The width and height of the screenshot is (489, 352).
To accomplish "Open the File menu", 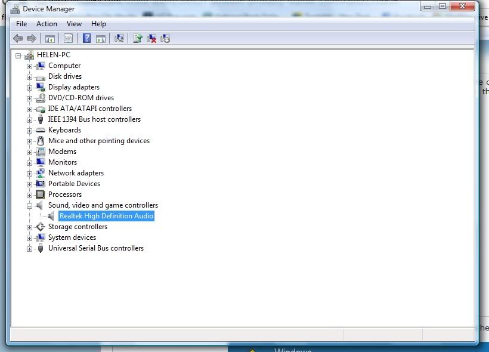I will click(21, 24).
